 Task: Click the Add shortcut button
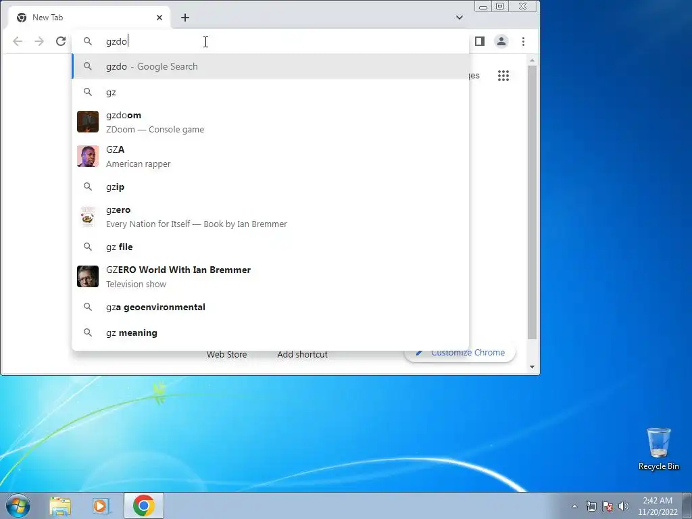tap(302, 354)
